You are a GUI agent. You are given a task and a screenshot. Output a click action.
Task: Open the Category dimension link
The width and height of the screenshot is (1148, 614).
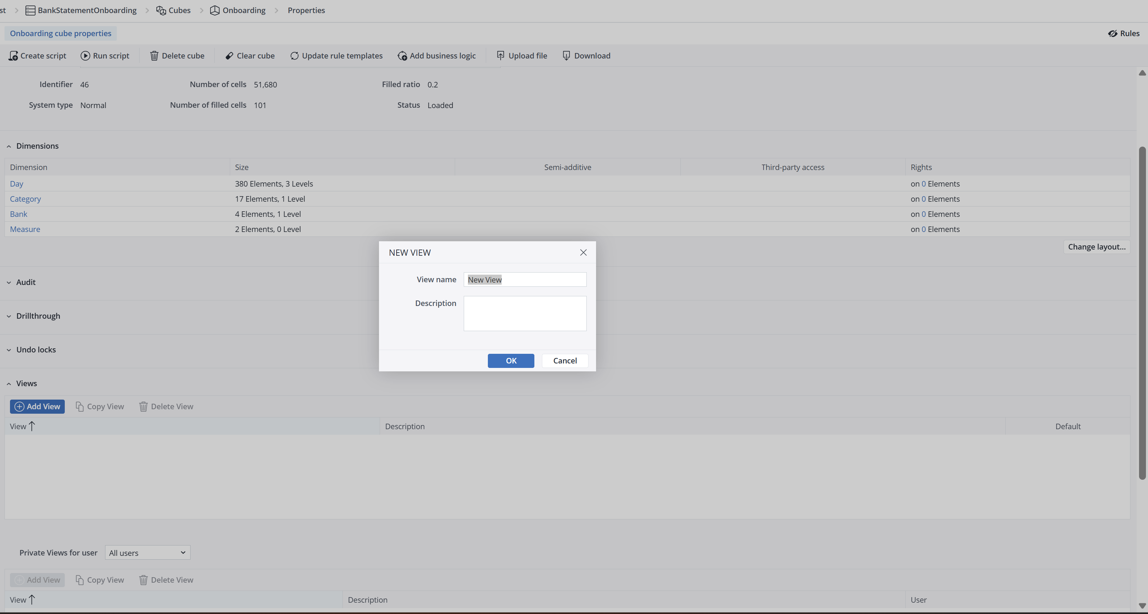pyautogui.click(x=25, y=199)
